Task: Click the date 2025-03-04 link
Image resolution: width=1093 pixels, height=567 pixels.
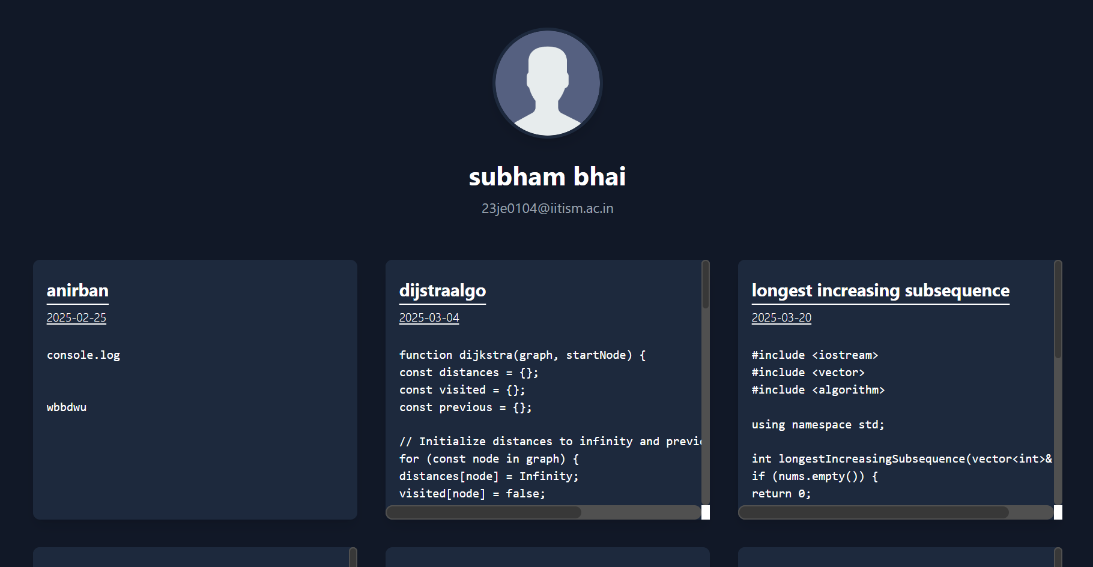Action: pos(429,317)
